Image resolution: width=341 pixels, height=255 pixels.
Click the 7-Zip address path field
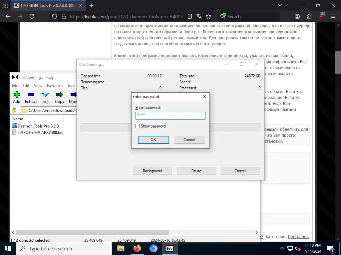point(49,110)
